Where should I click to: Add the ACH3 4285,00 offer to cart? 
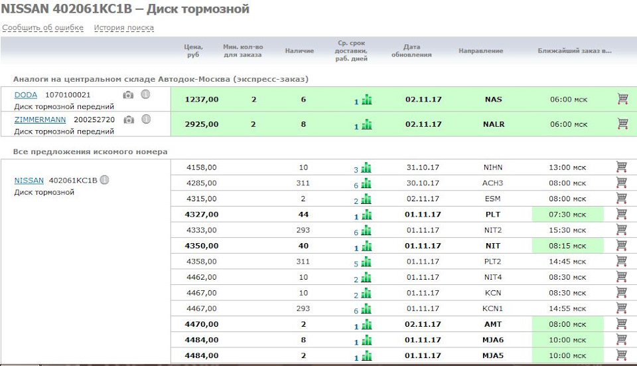point(621,182)
